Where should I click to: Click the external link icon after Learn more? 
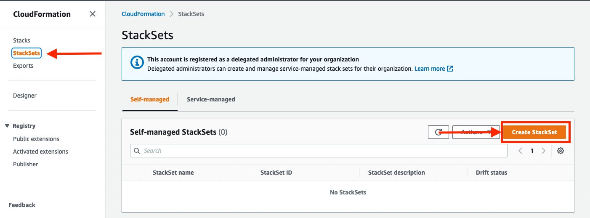tap(450, 69)
